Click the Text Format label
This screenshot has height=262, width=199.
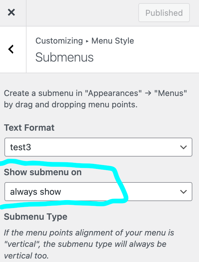[x=29, y=128]
